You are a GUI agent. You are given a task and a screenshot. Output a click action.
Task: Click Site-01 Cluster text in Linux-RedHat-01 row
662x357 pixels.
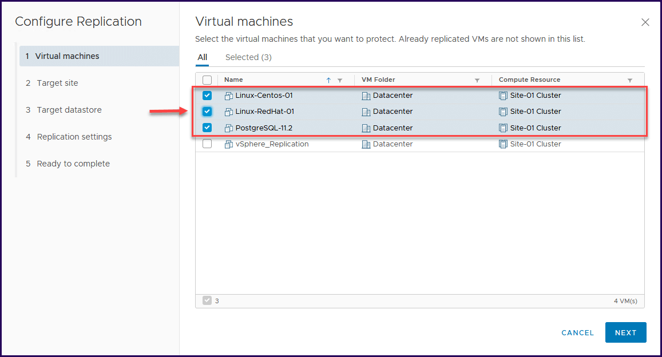[x=536, y=112]
